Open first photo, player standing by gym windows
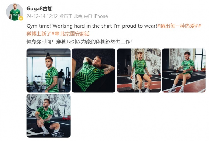 (x=48, y=70)
